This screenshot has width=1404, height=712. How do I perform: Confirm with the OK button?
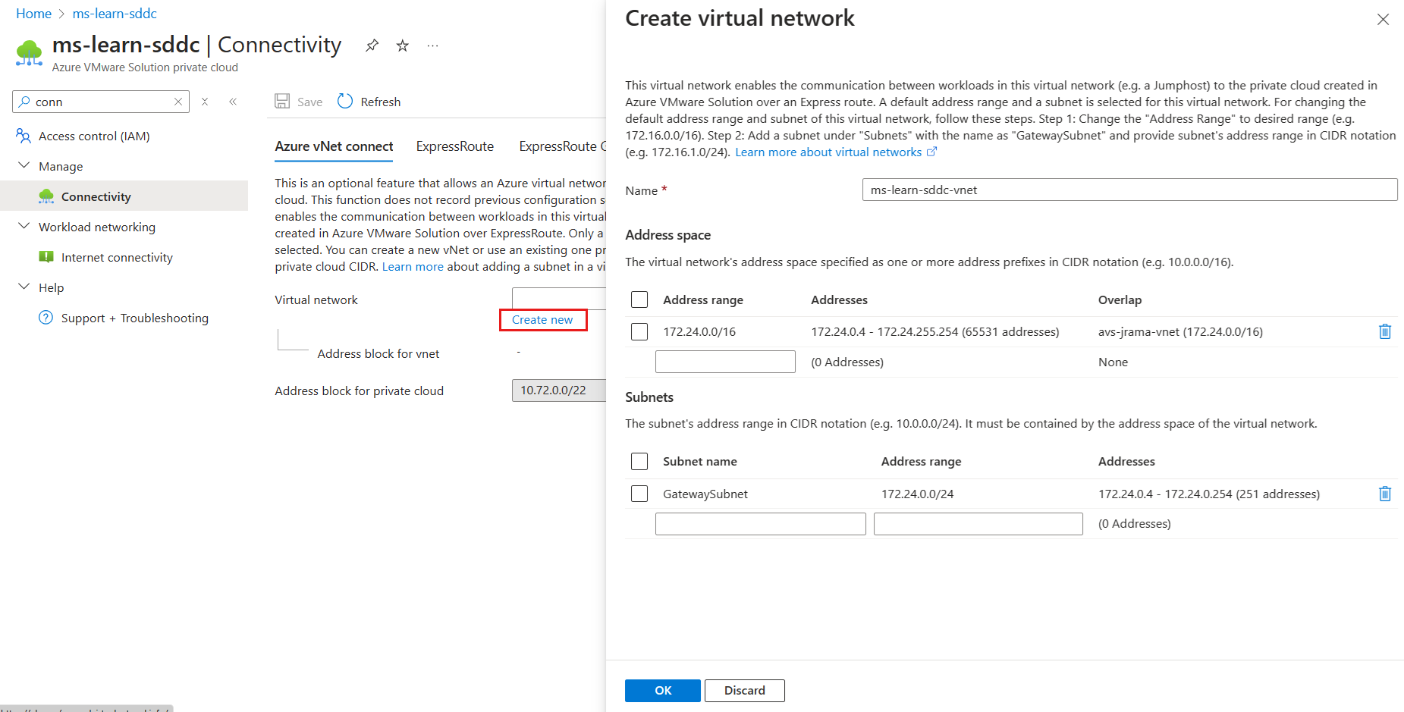point(663,691)
